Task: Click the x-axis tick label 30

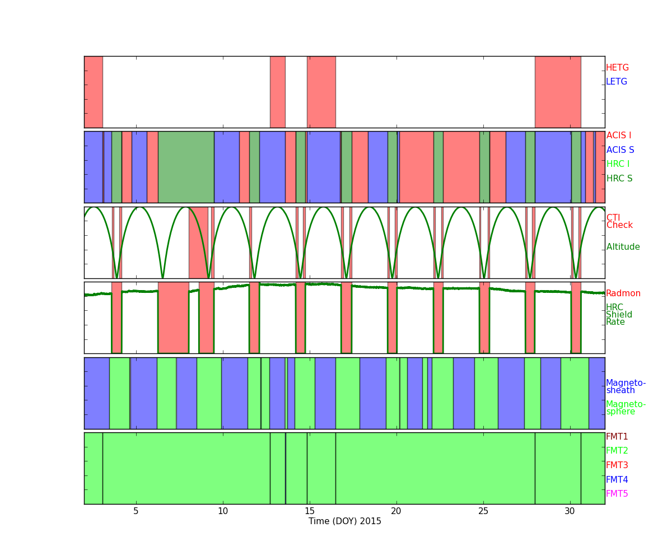Action: point(570,511)
